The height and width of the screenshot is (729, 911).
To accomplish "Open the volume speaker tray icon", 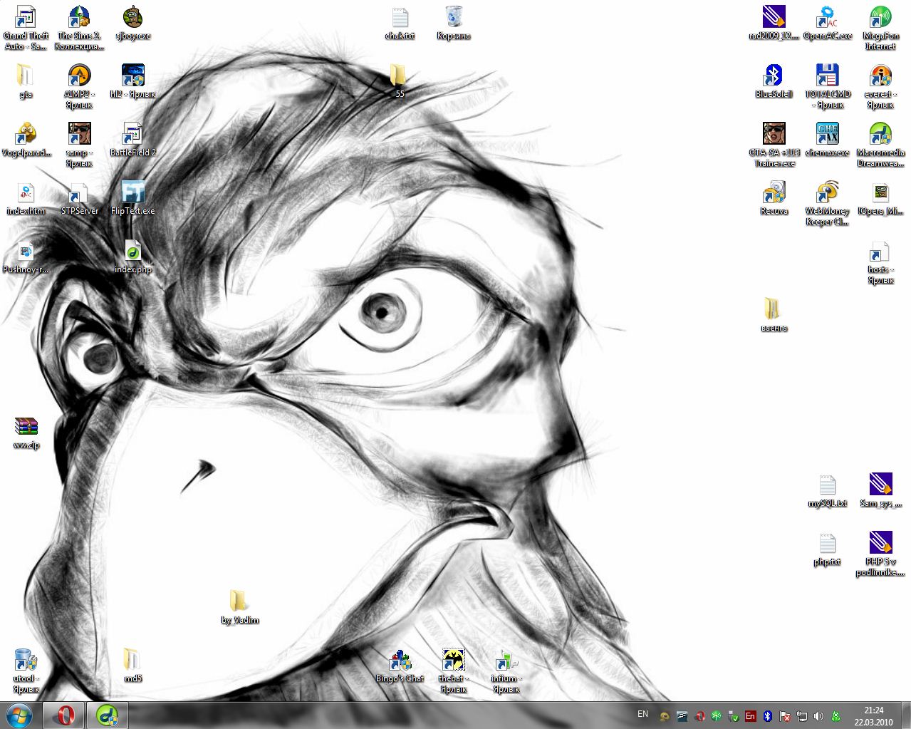I will click(x=818, y=716).
